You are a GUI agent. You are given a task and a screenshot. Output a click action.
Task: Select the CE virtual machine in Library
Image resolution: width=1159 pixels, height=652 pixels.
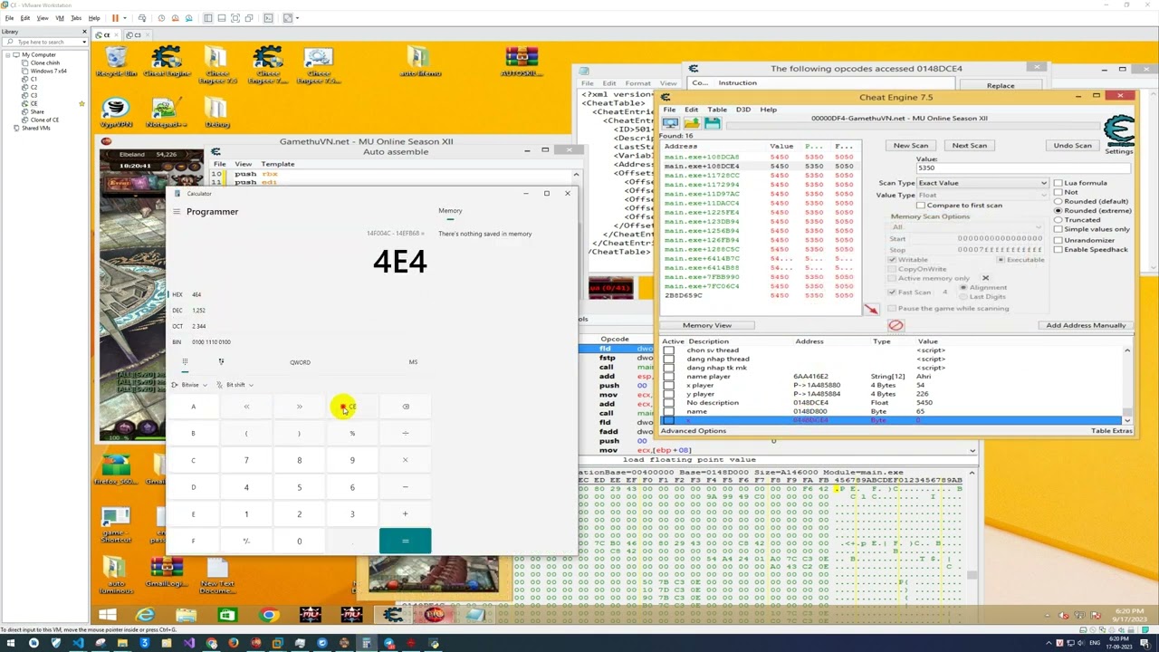coord(34,103)
